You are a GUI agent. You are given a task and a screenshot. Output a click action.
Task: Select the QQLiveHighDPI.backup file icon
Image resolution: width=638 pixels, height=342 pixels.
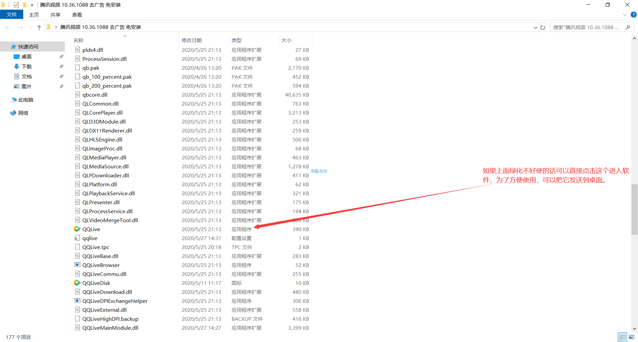click(77, 319)
